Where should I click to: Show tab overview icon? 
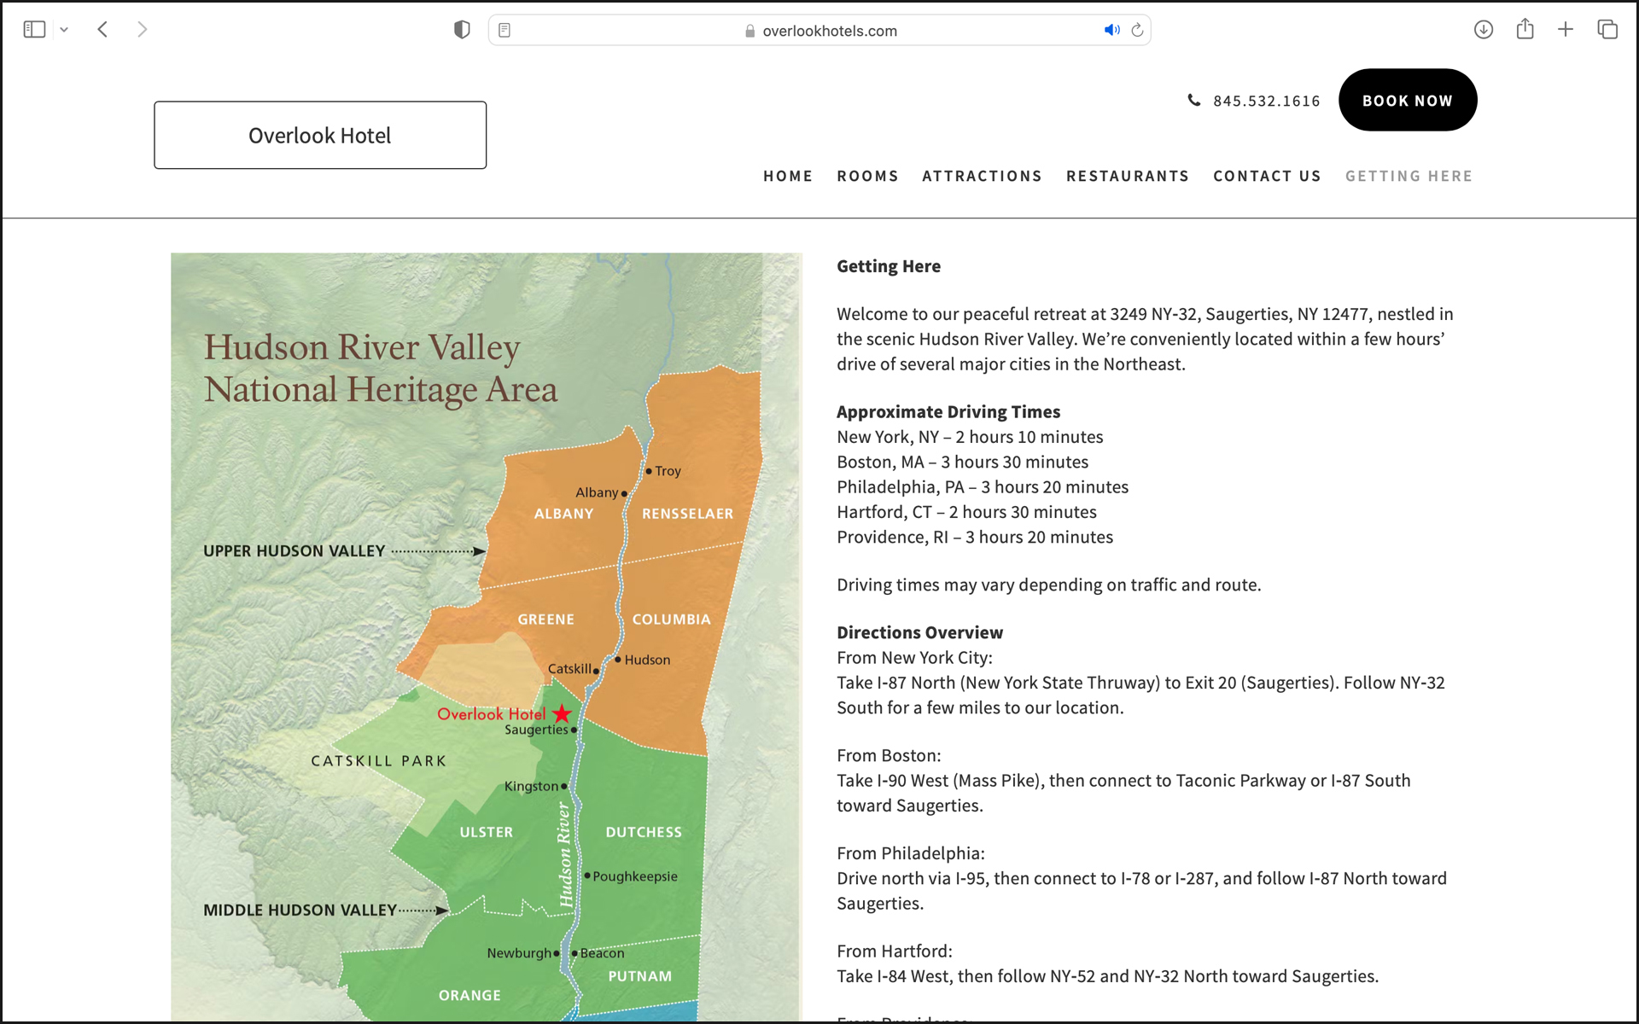click(x=1607, y=30)
